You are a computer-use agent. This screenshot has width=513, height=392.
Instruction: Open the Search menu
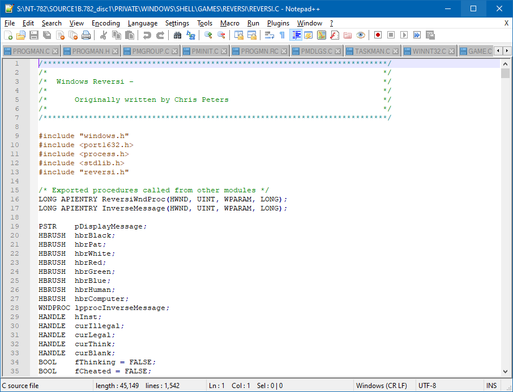(x=52, y=23)
